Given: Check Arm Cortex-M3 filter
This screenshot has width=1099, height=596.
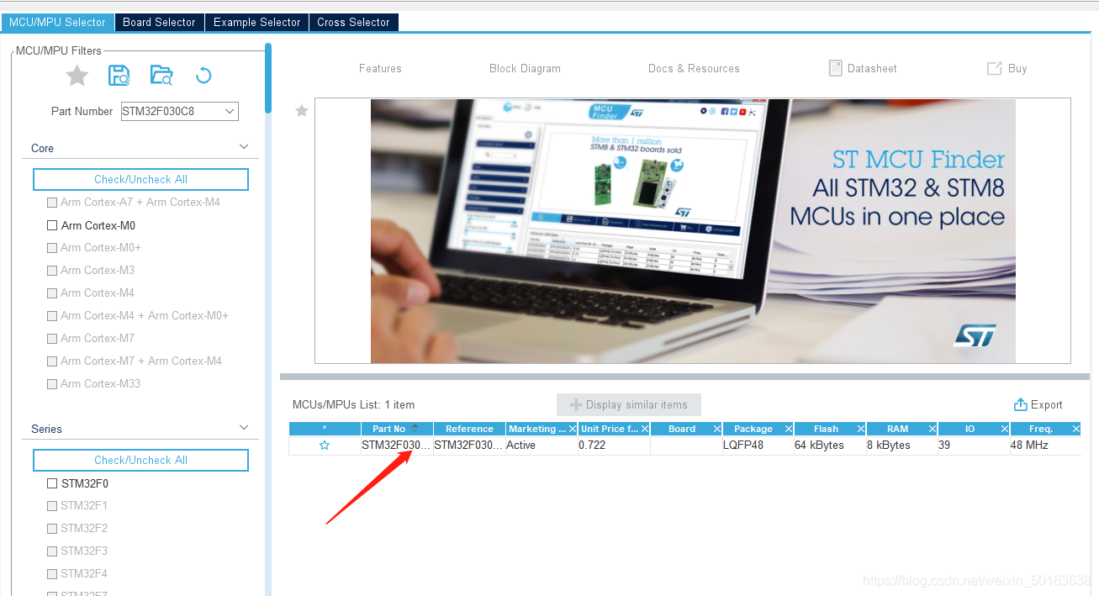Looking at the screenshot, I should [x=52, y=271].
